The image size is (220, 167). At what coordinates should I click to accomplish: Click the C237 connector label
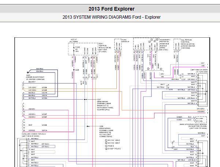coord(183,79)
